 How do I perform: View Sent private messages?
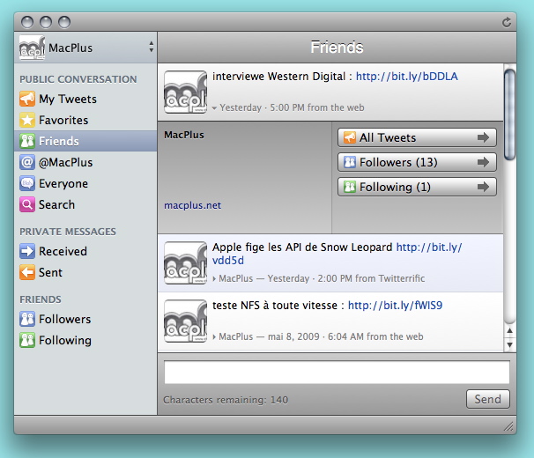click(85, 272)
